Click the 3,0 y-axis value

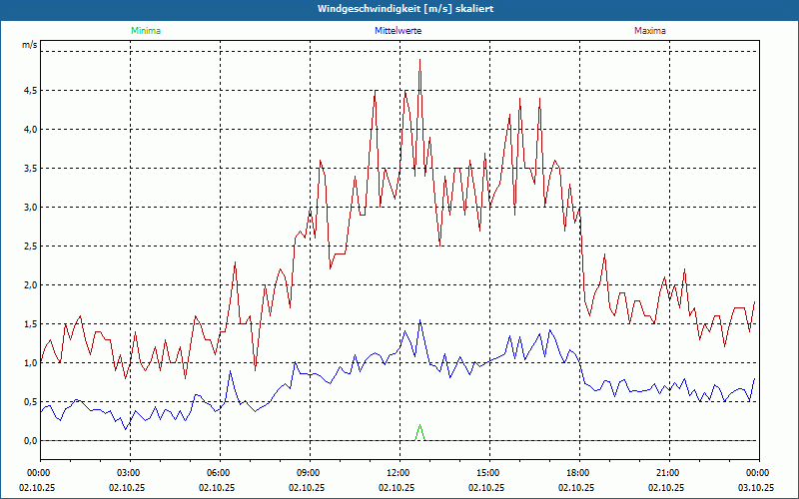(x=31, y=208)
